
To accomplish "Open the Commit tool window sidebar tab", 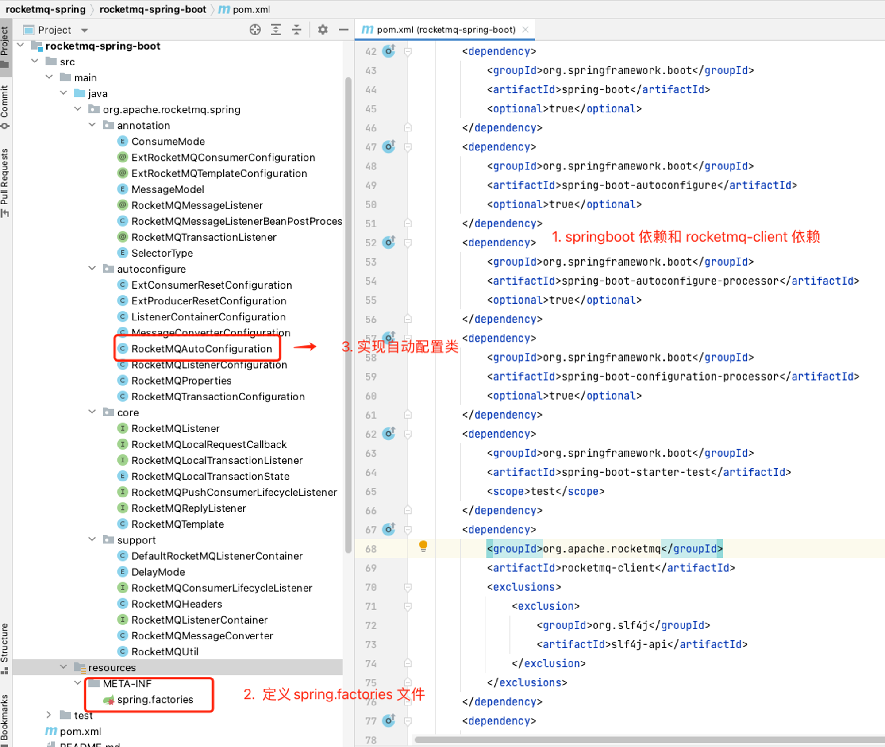I will coord(5,107).
